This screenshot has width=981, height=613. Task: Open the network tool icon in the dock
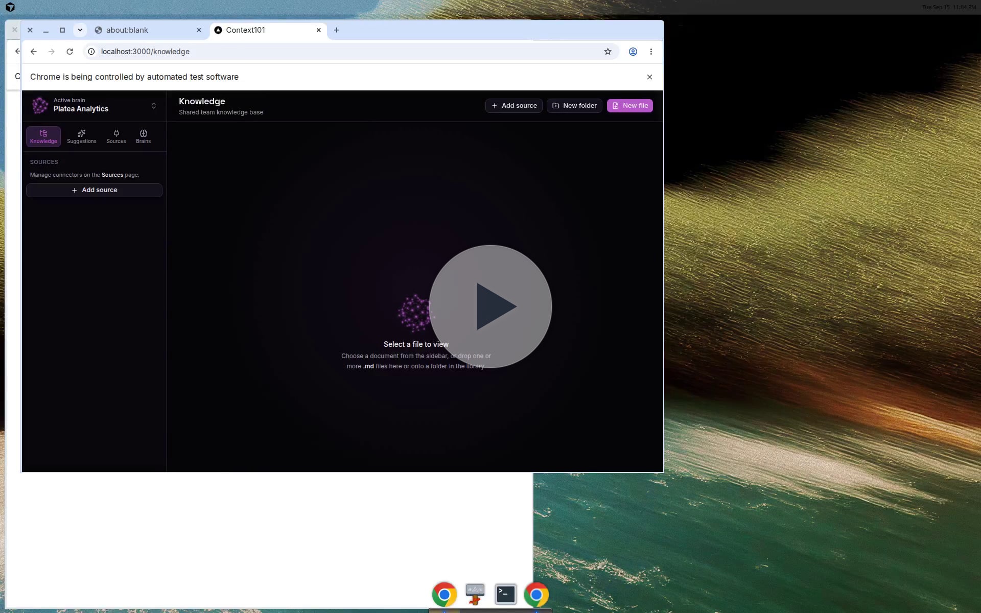coord(475,594)
